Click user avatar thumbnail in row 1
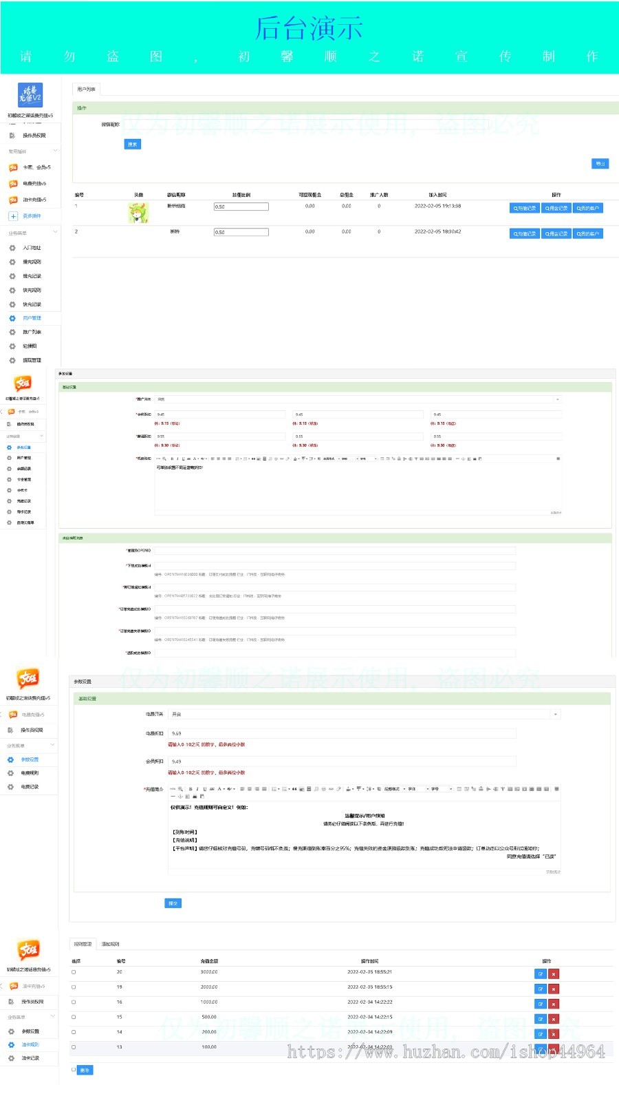619x1094 pixels. (x=138, y=213)
